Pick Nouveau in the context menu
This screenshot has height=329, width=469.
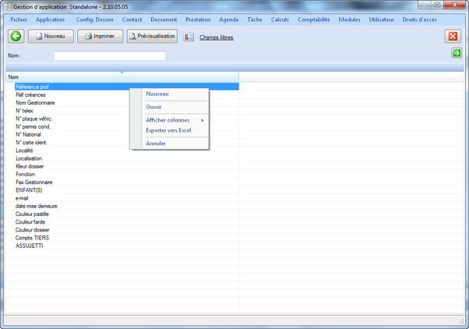(157, 94)
